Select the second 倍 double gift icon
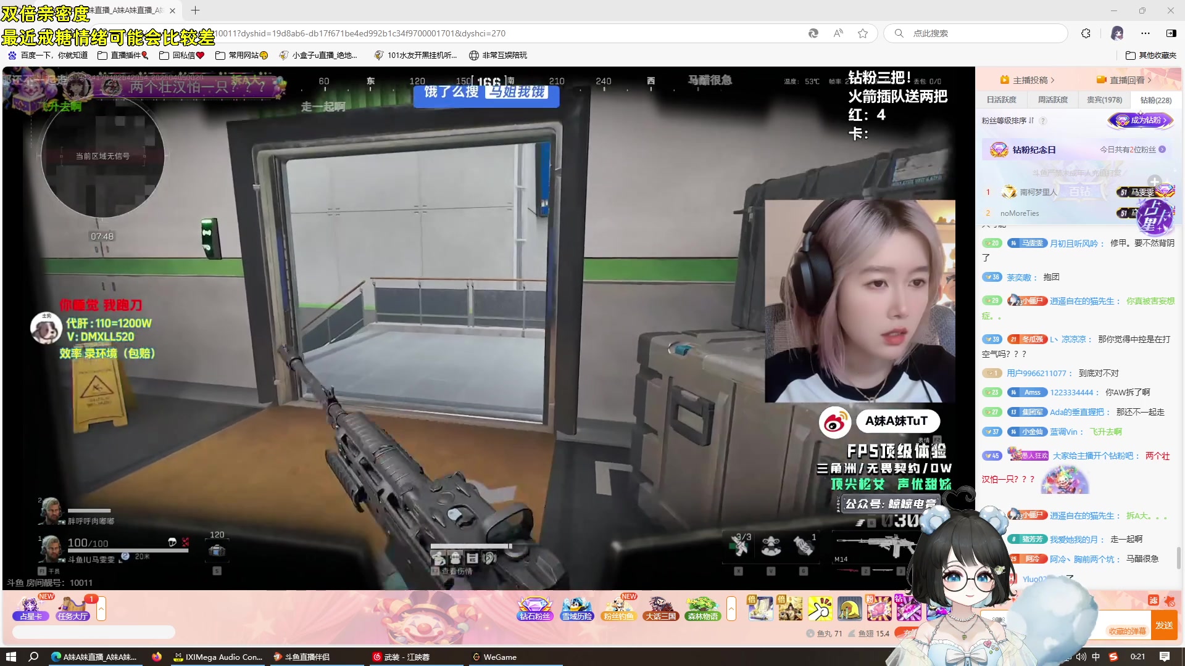Image resolution: width=1185 pixels, height=666 pixels. (790, 609)
